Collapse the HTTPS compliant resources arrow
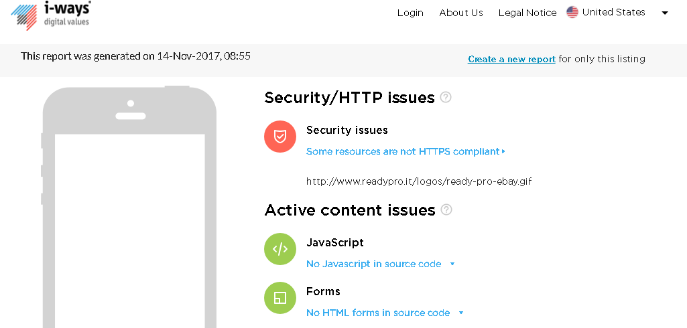Viewport: 687px width, 328px height. click(503, 151)
